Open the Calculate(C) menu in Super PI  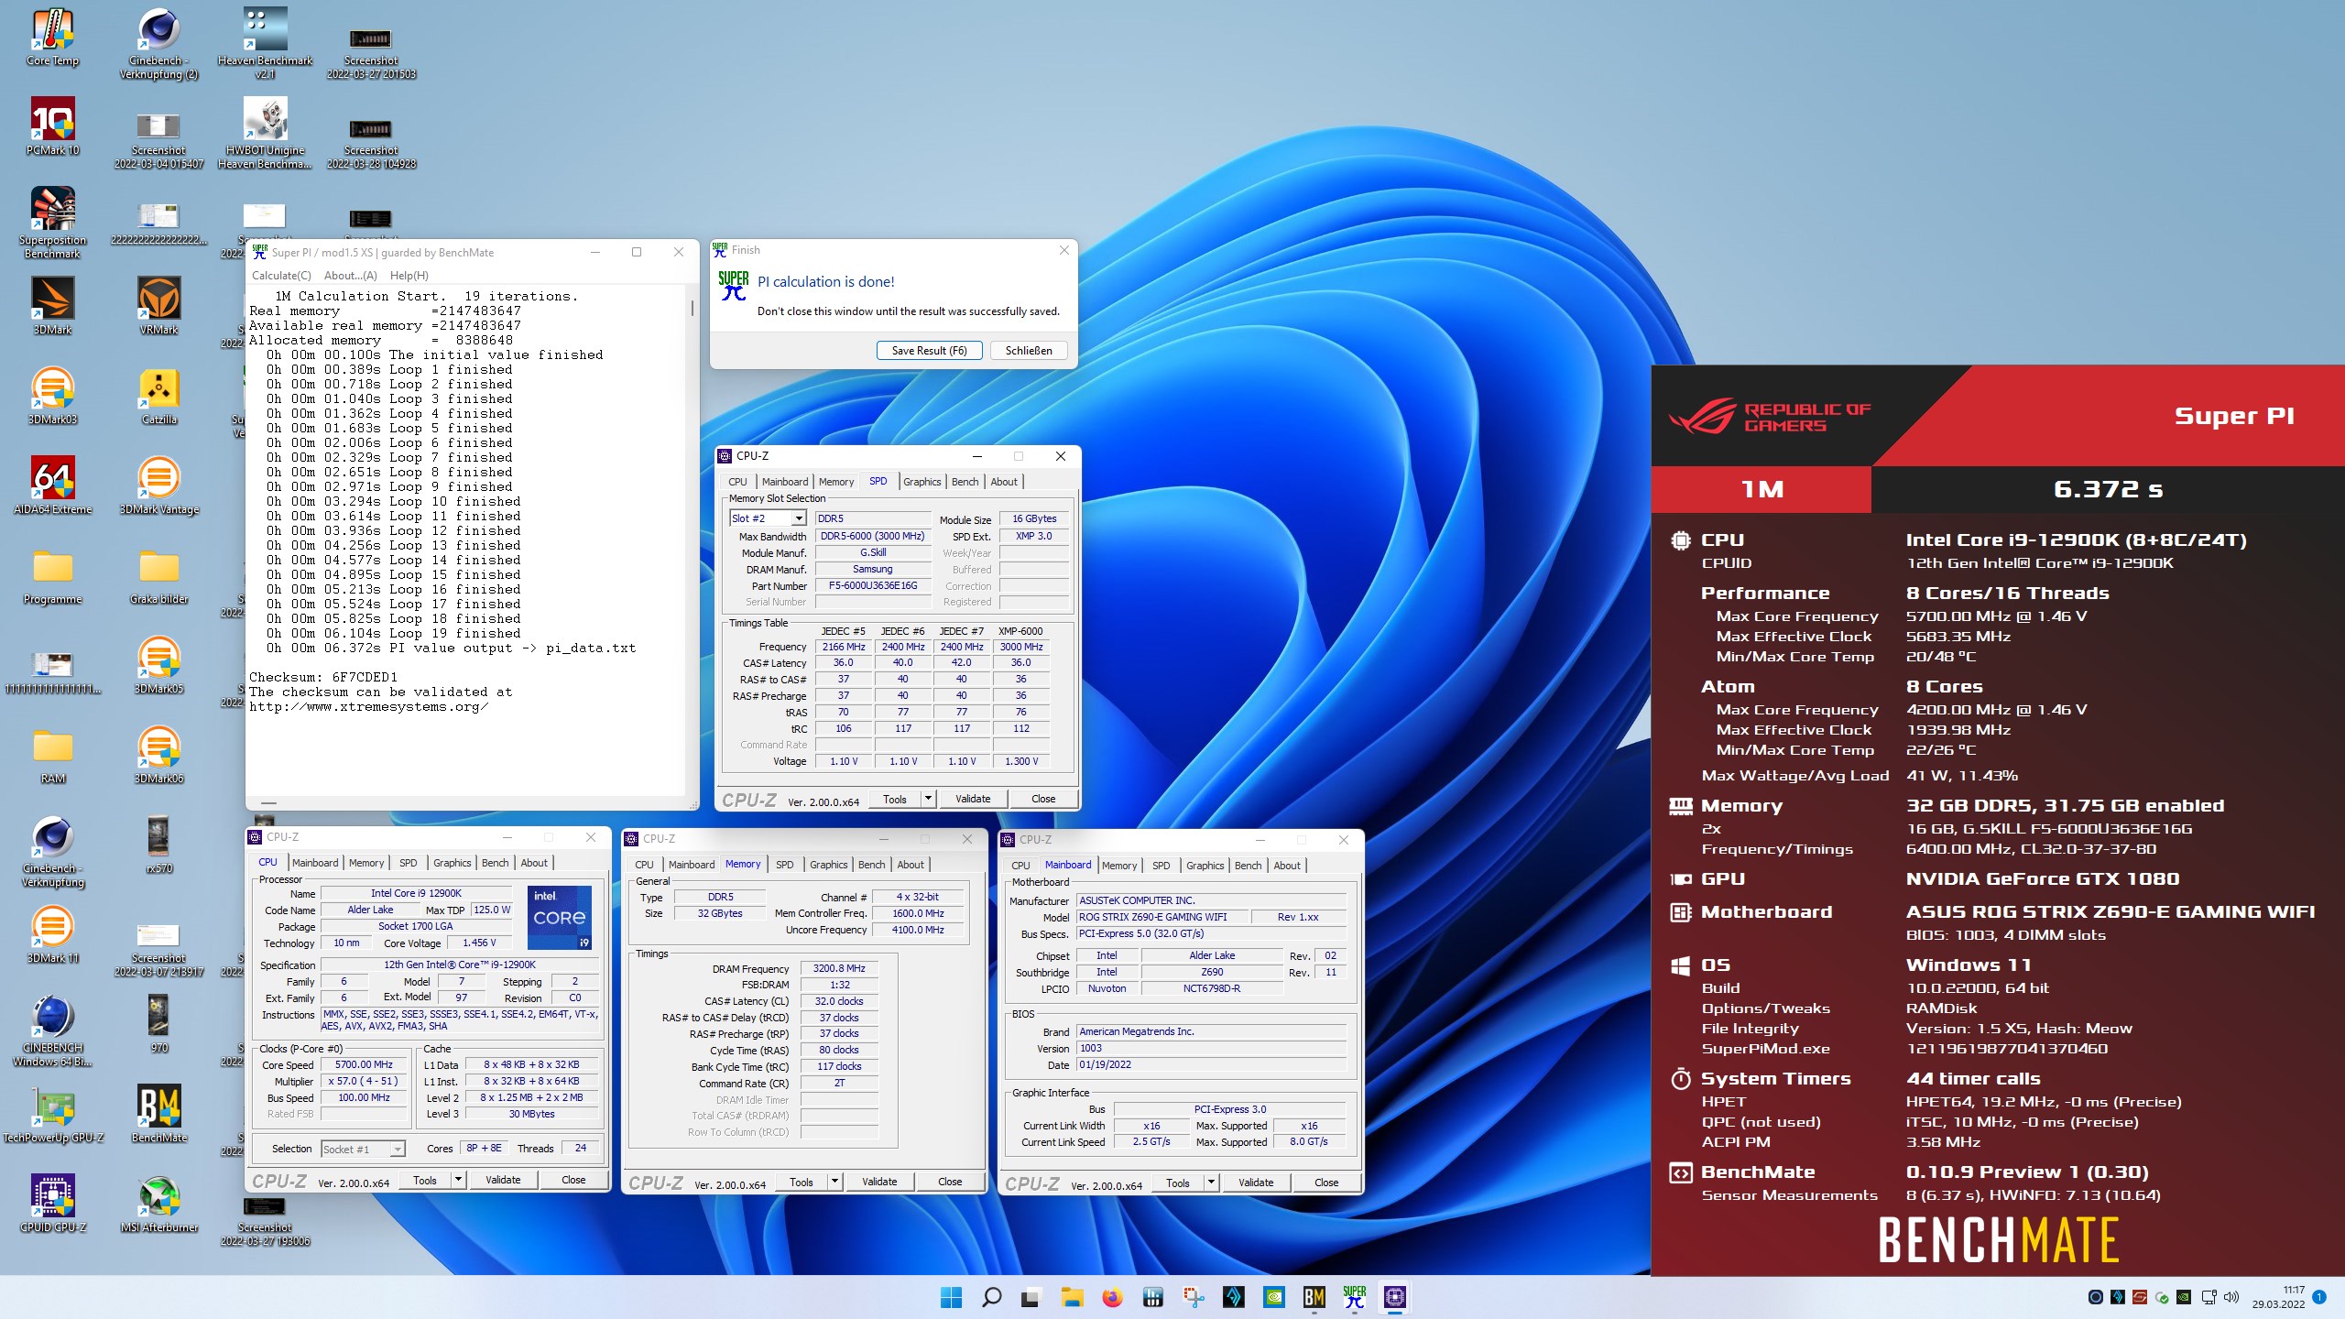point(281,275)
